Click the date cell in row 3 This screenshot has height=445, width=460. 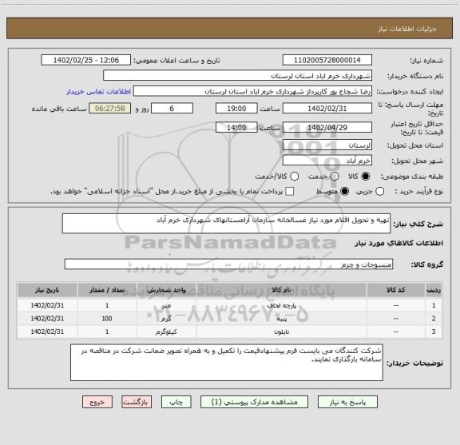(47, 332)
